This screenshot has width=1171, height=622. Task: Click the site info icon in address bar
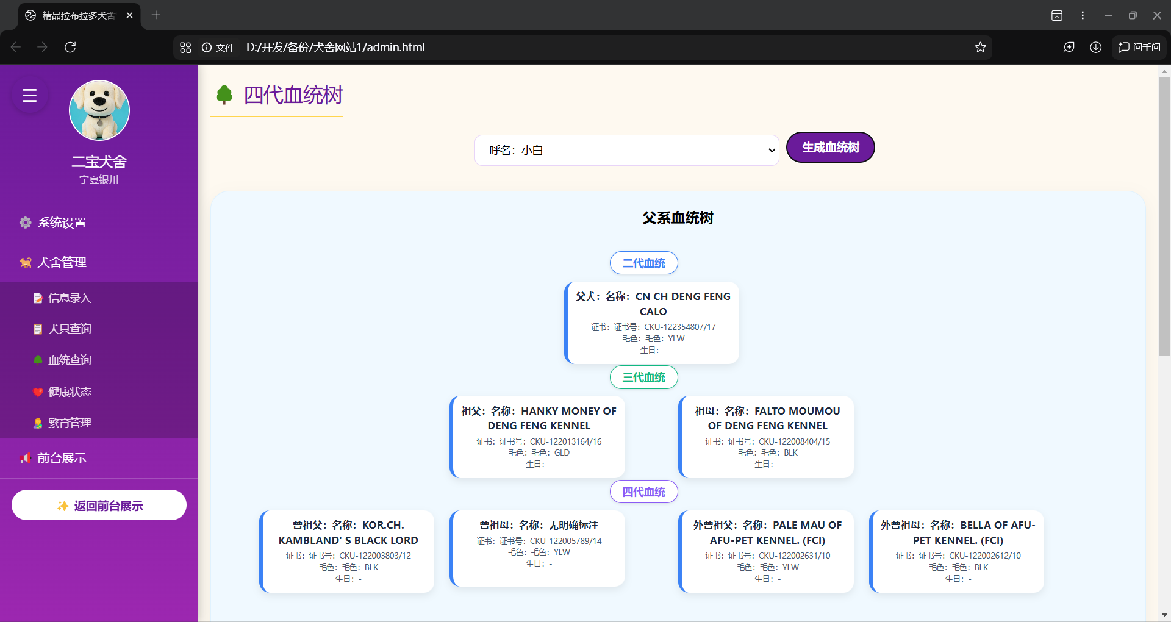[207, 48]
